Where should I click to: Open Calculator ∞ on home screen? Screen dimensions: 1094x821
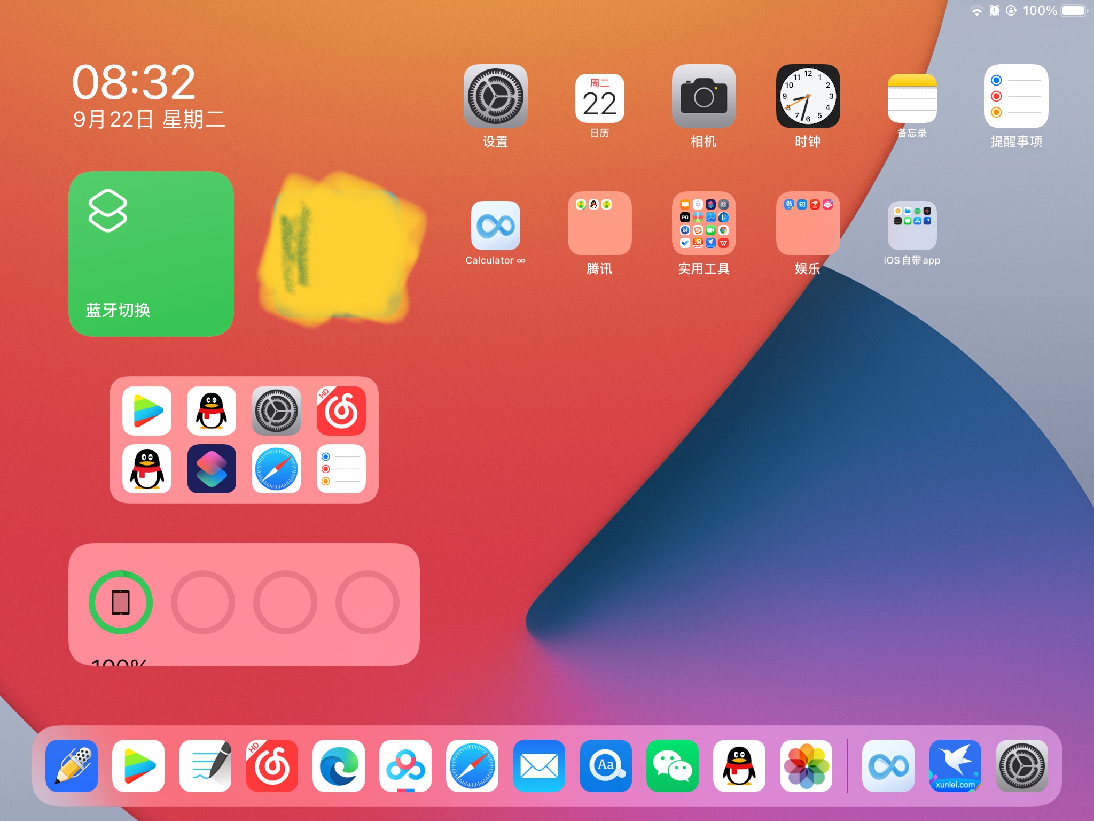click(x=495, y=226)
